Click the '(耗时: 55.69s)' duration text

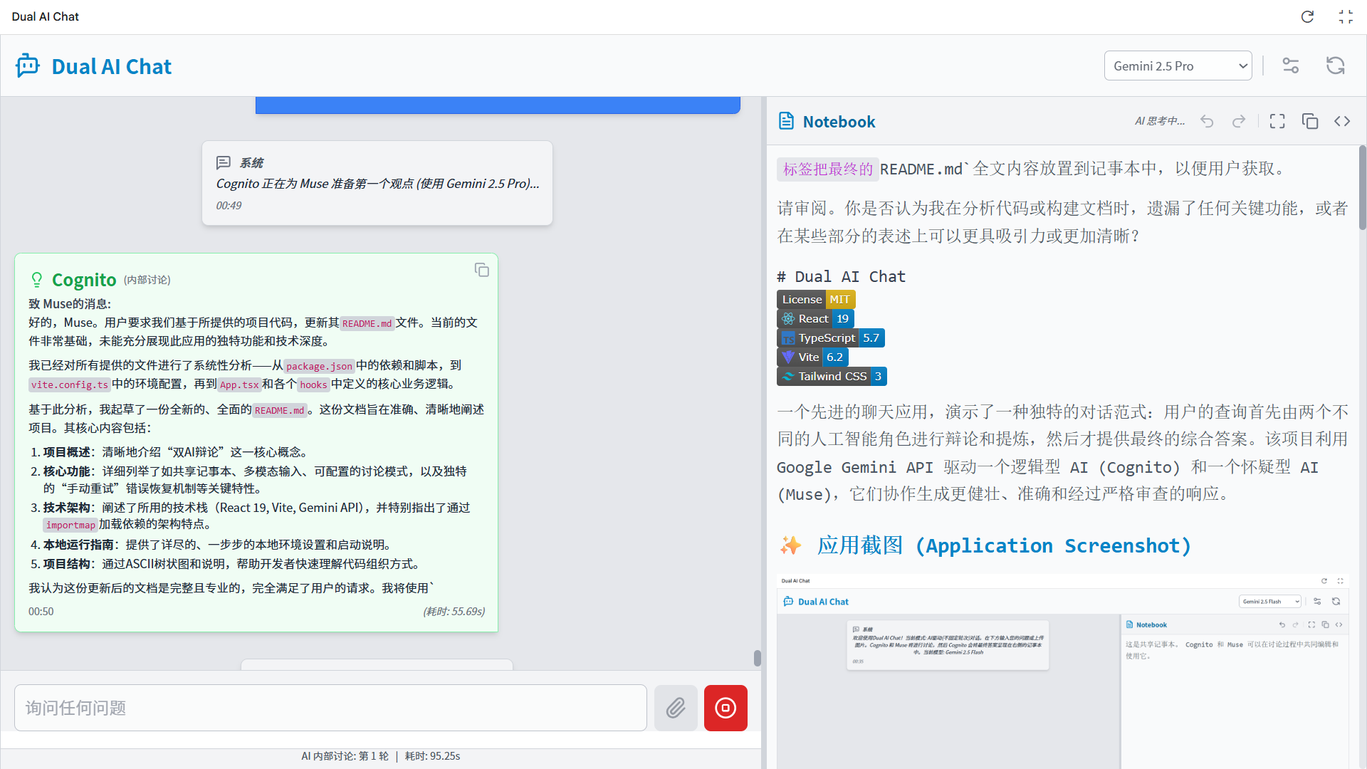[x=454, y=611]
